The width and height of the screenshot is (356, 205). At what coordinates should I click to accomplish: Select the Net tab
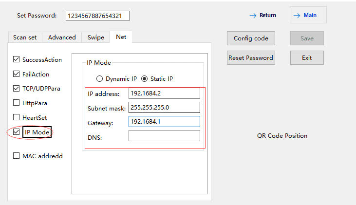(121, 37)
